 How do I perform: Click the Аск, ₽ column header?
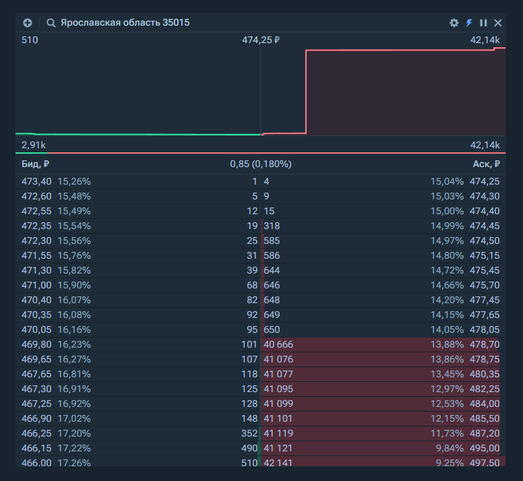click(x=486, y=164)
